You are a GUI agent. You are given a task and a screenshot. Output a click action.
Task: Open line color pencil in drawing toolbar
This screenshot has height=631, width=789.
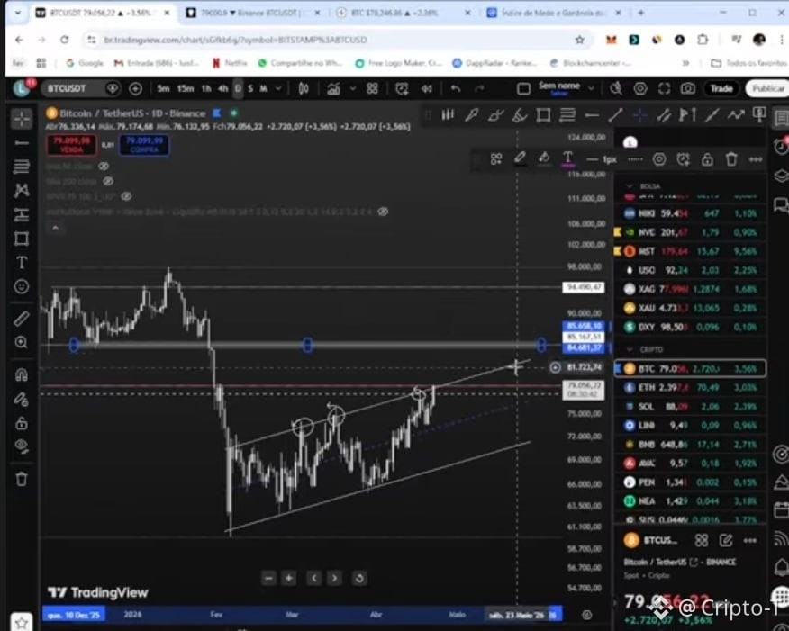520,159
